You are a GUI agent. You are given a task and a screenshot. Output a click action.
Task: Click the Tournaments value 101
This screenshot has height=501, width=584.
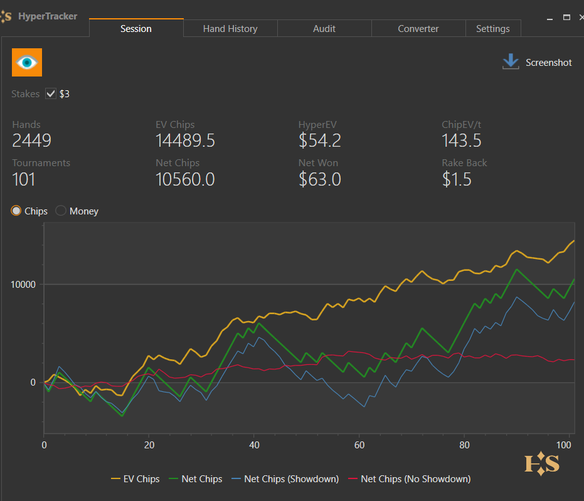(23, 179)
